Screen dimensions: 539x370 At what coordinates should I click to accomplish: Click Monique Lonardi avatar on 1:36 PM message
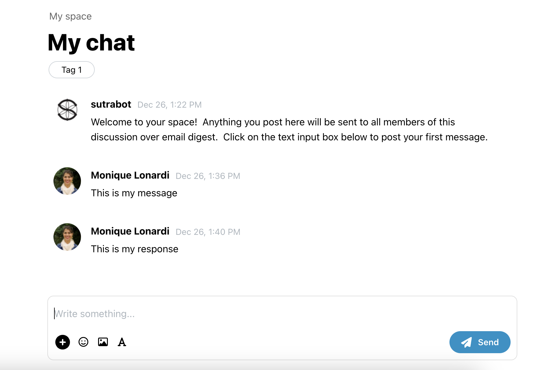pos(67,181)
